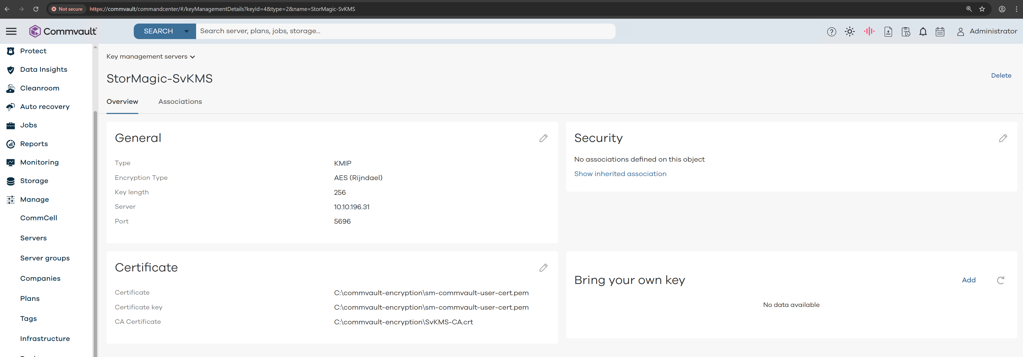This screenshot has width=1023, height=357.
Task: Open the help question mark icon
Action: [831, 32]
